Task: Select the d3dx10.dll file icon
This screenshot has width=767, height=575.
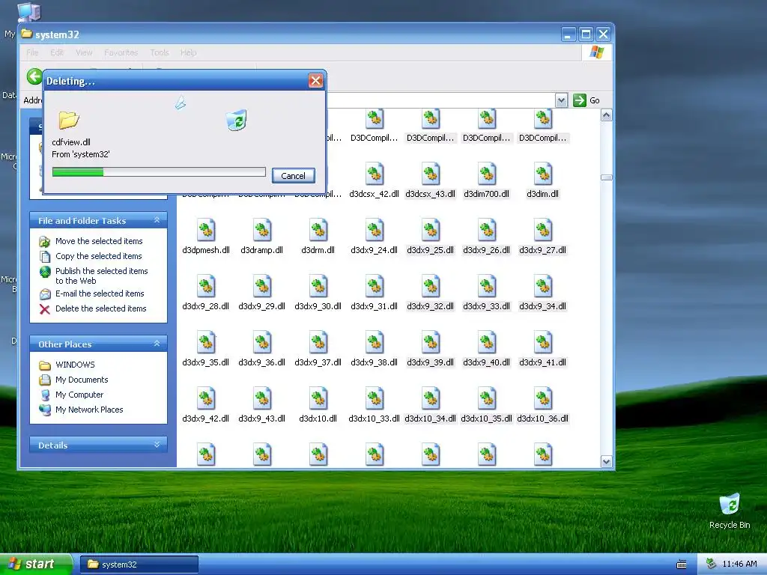Action: click(318, 398)
